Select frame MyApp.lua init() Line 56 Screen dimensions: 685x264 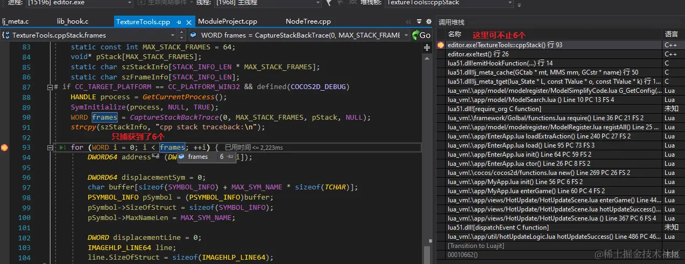pyautogui.click(x=560, y=182)
